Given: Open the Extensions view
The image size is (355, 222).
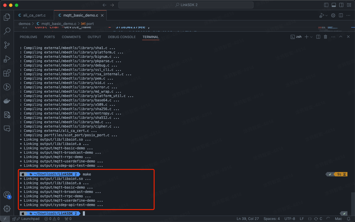Looking at the screenshot, I should pyautogui.click(x=7, y=73).
